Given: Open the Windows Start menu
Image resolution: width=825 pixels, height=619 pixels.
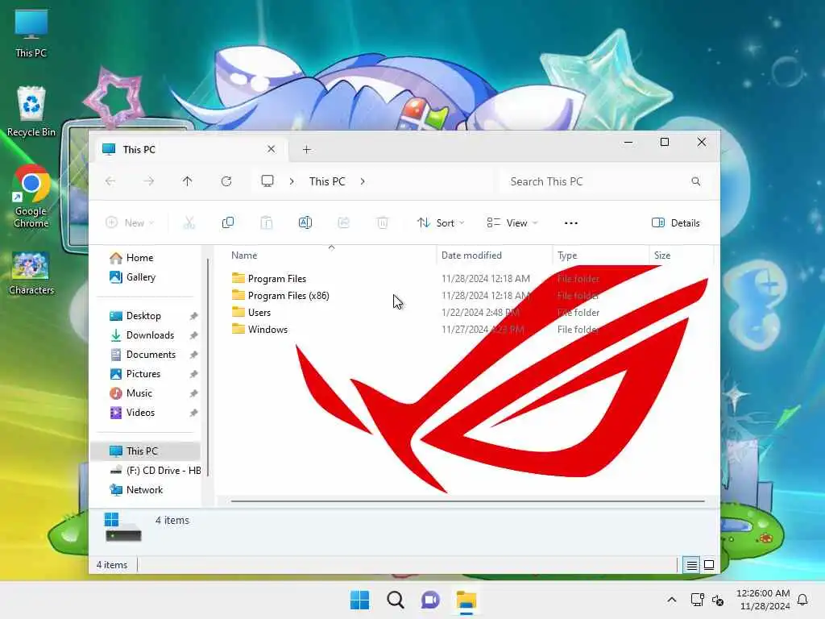Looking at the screenshot, I should coord(360,600).
